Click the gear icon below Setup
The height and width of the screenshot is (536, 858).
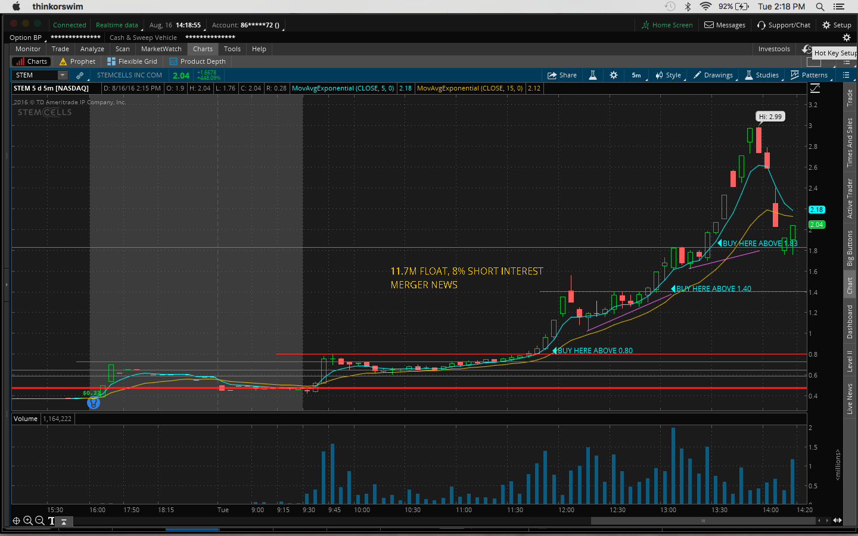pos(846,38)
